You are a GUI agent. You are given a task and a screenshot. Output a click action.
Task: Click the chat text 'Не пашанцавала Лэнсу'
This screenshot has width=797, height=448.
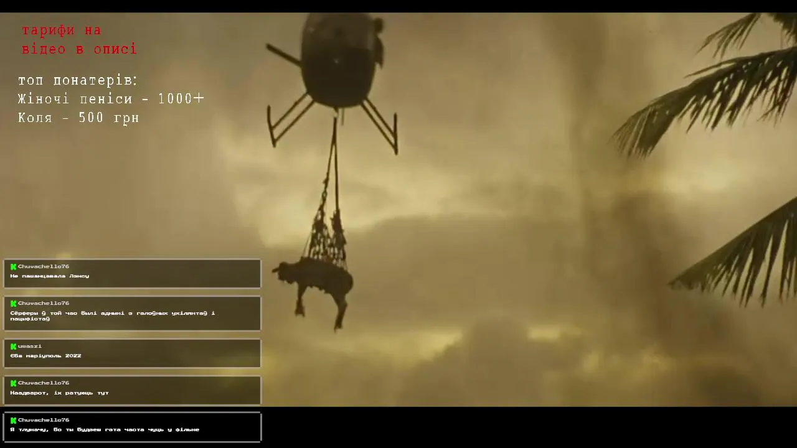coord(50,276)
